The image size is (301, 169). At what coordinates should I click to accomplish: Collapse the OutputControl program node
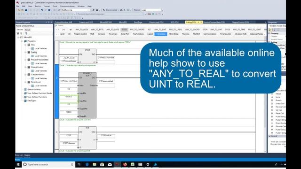tap(25, 67)
